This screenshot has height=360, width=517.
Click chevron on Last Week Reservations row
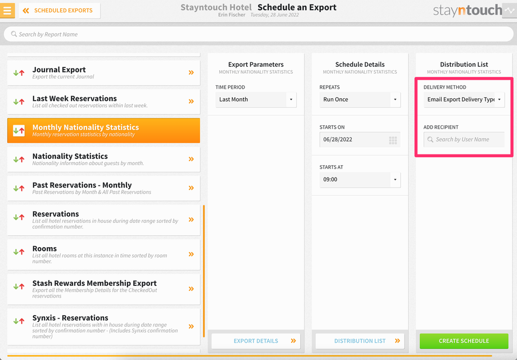tap(191, 101)
